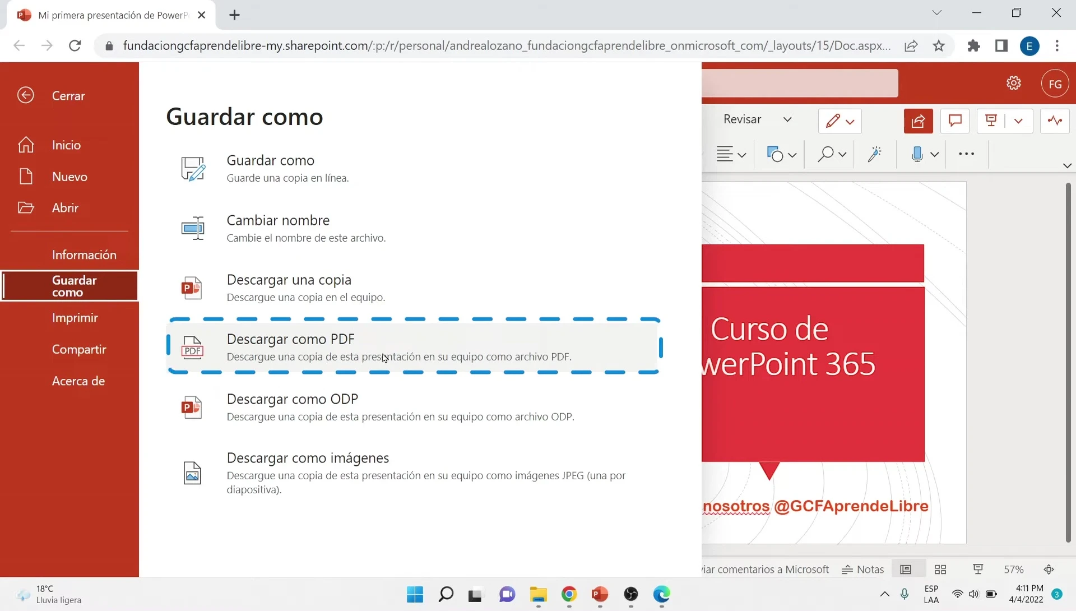The height and width of the screenshot is (611, 1076).
Task: Choose Cambiar nombre option
Action: (414, 228)
